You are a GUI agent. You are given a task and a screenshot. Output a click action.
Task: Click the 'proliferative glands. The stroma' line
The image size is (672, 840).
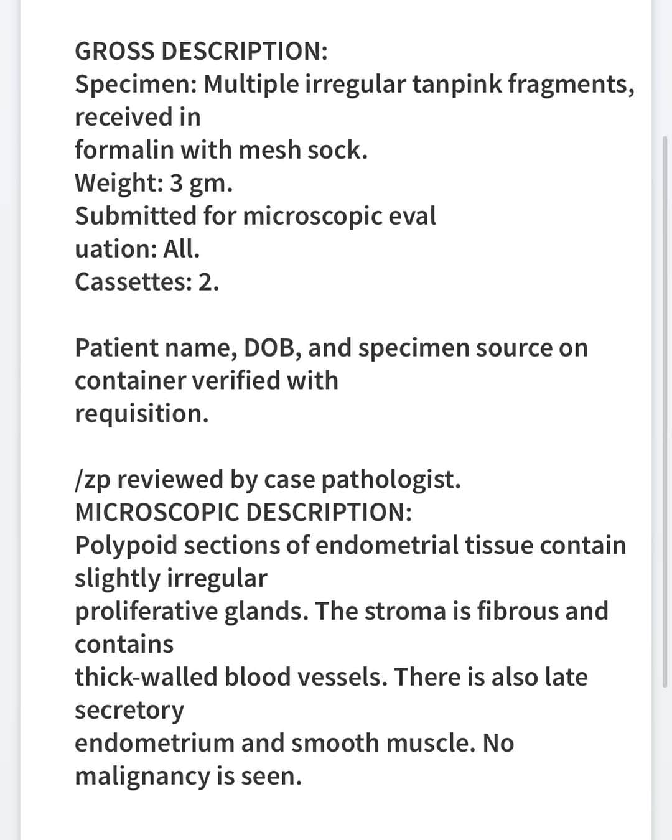[342, 612]
